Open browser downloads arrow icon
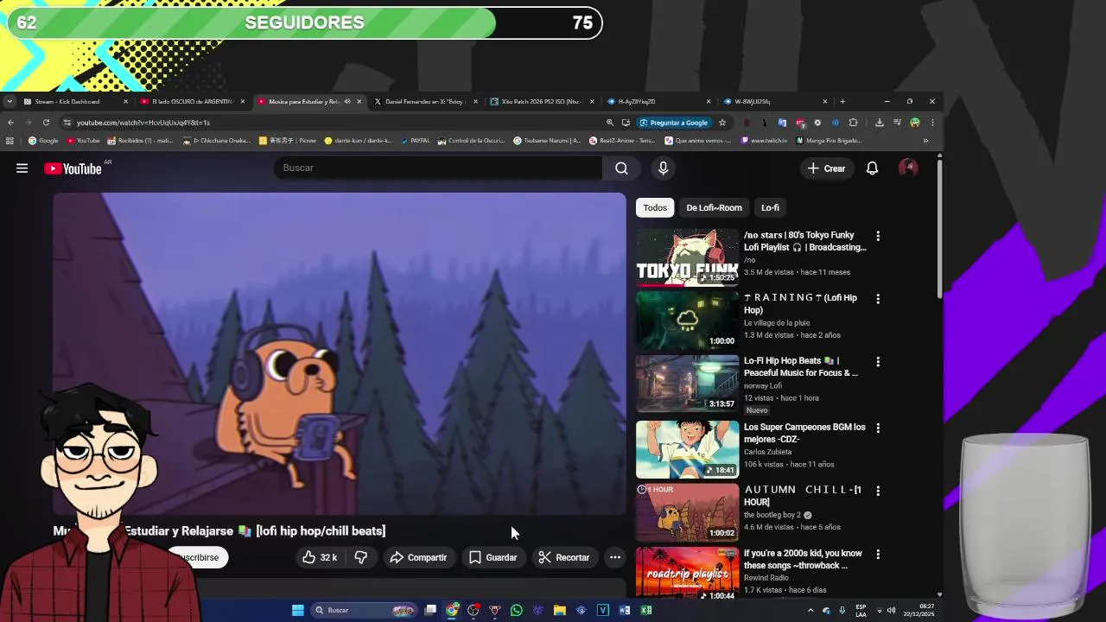This screenshot has width=1106, height=622. 880,123
